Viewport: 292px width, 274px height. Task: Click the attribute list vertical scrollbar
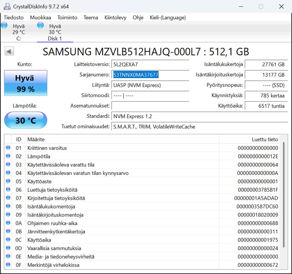(x=284, y=194)
